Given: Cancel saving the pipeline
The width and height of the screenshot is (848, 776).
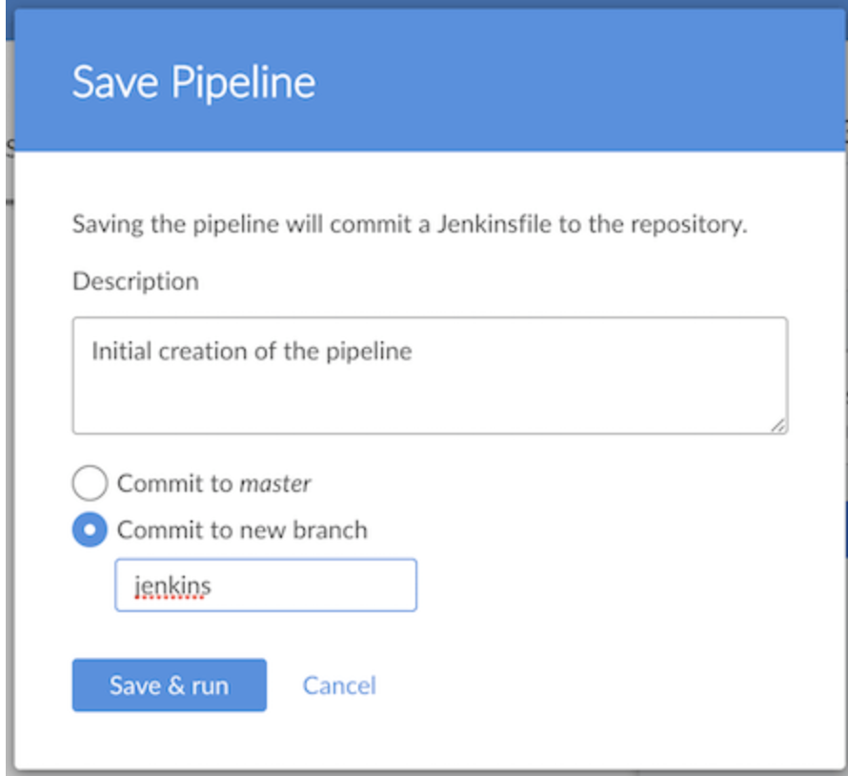Looking at the screenshot, I should pyautogui.click(x=339, y=685).
